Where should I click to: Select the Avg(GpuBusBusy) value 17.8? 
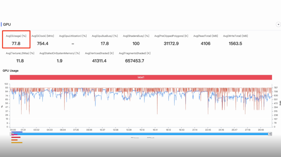pos(105,43)
